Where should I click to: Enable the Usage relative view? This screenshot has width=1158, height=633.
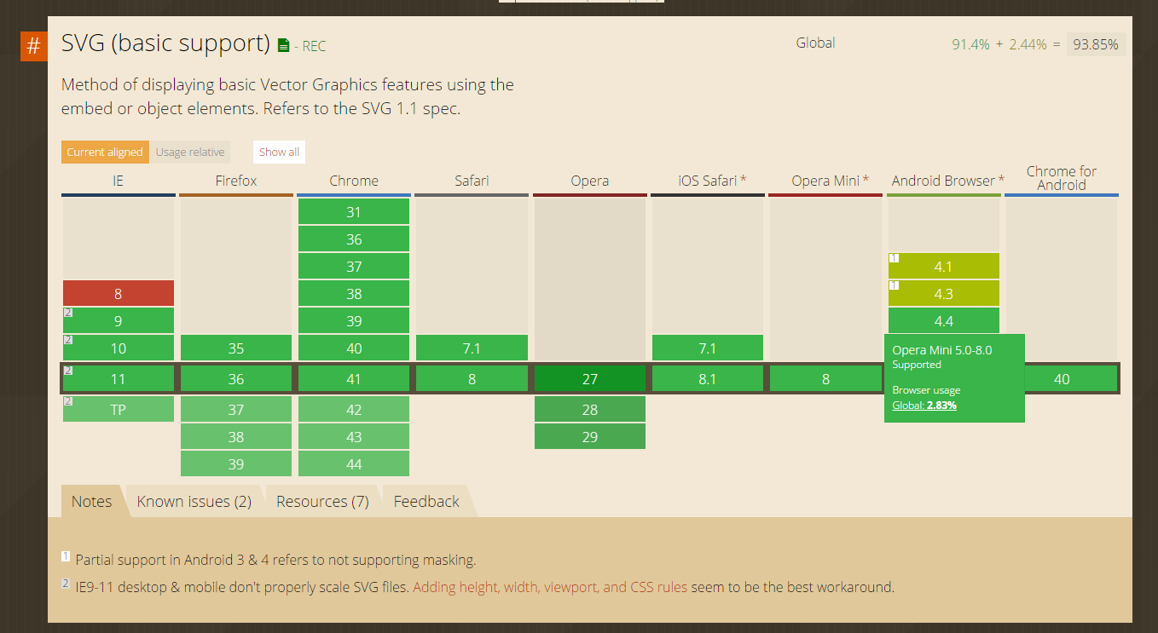(x=190, y=152)
